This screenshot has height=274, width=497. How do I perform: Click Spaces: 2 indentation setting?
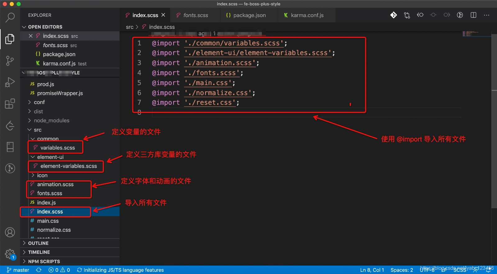click(402, 270)
